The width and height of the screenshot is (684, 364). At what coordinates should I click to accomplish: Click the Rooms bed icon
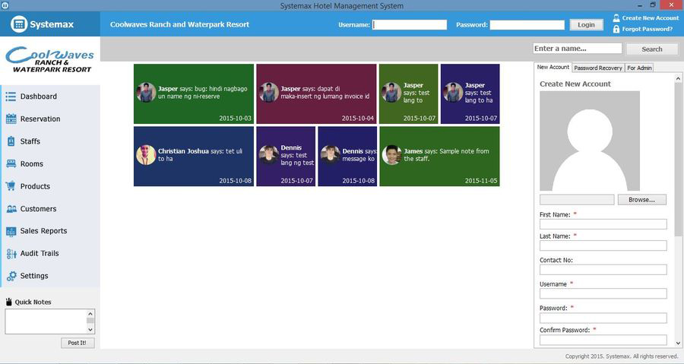click(x=11, y=163)
